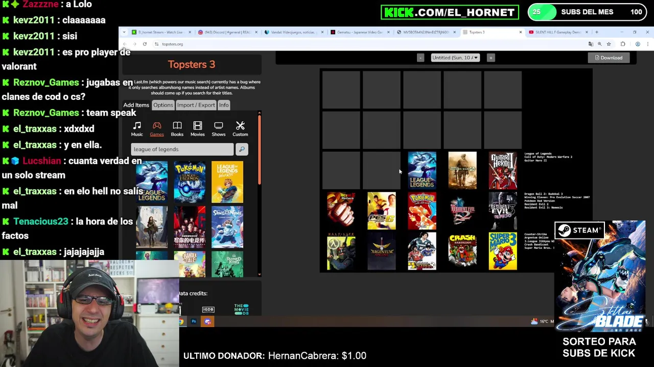
Task: Click the browser reload icon
Action: [x=145, y=44]
